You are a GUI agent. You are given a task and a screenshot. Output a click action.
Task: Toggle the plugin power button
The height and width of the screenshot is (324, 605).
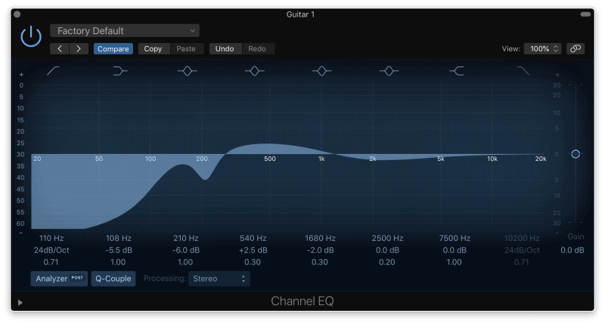[31, 37]
